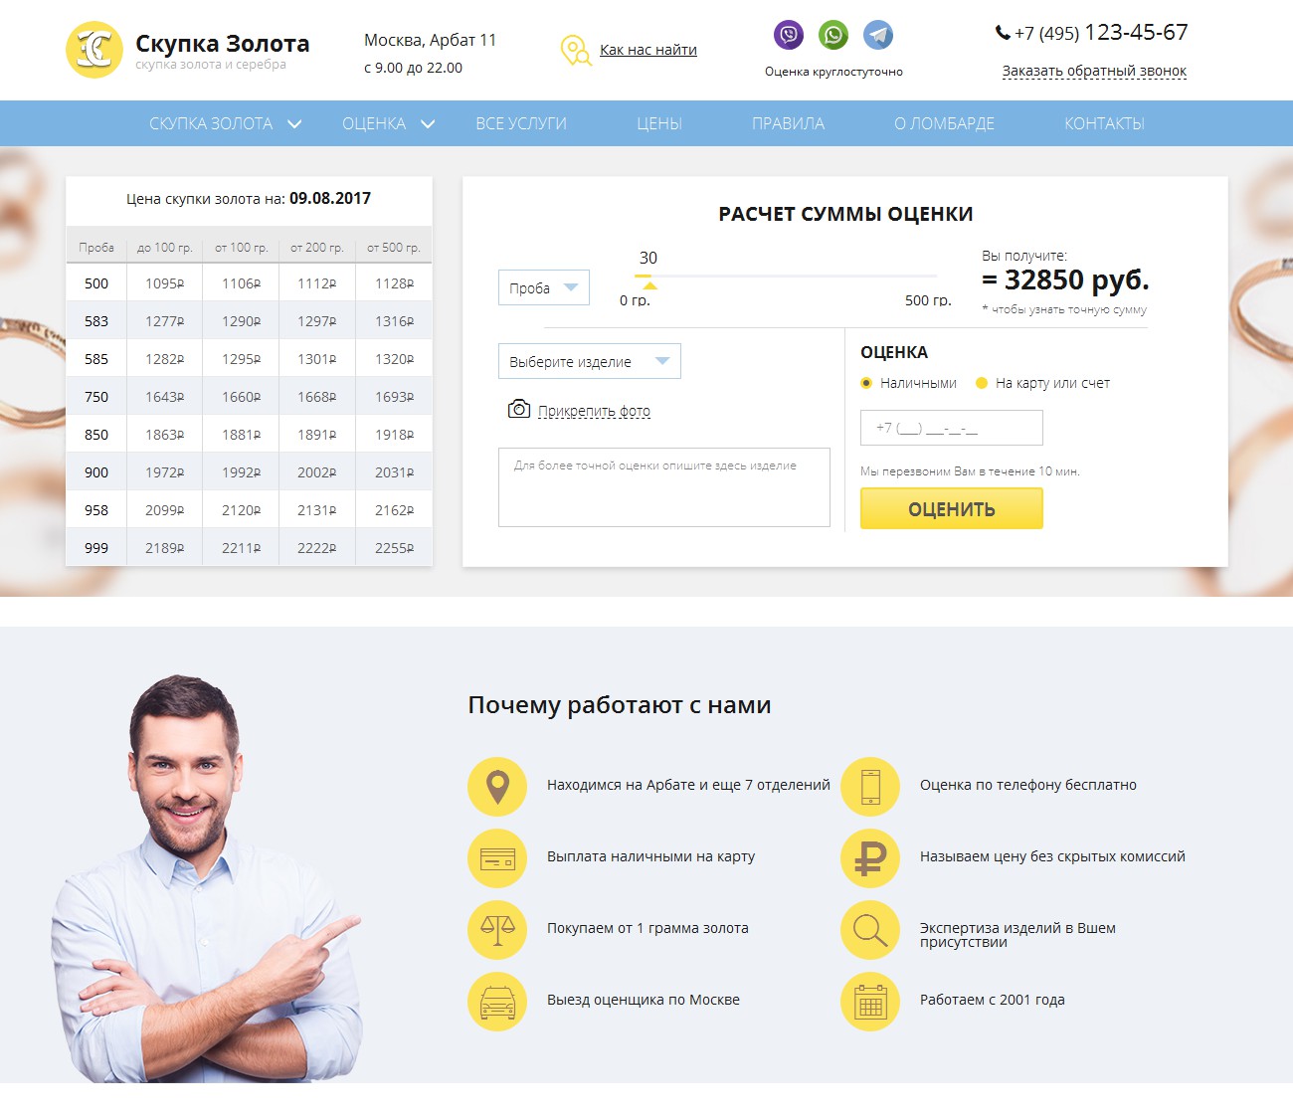
Task: Click the camera icon for attaching photo
Action: tap(519, 409)
